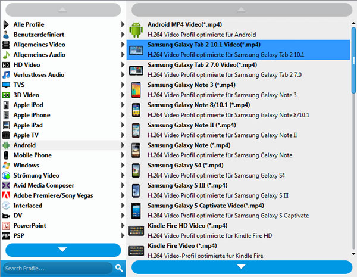Image resolution: width=357 pixels, height=277 pixels.
Task: Click the Samsung Galaxy S4 phone thumbnail
Action: 136,170
